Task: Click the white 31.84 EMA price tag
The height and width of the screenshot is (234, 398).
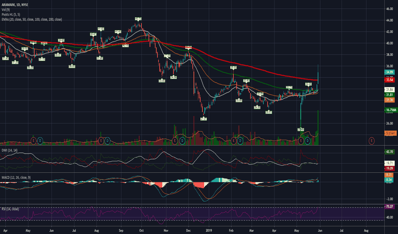Action: [x=389, y=89]
